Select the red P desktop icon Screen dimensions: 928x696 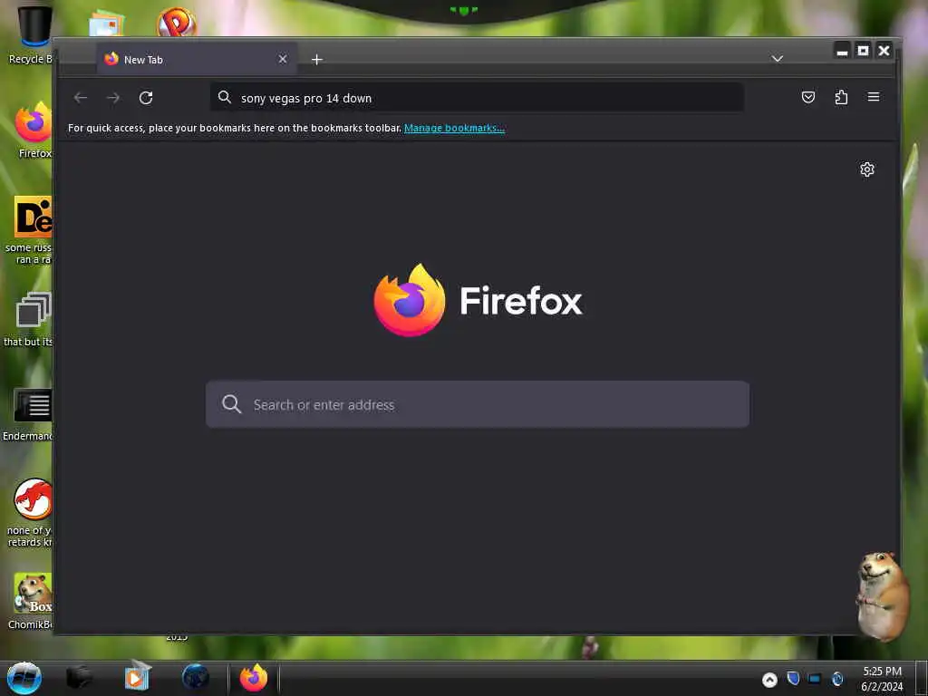[177, 23]
